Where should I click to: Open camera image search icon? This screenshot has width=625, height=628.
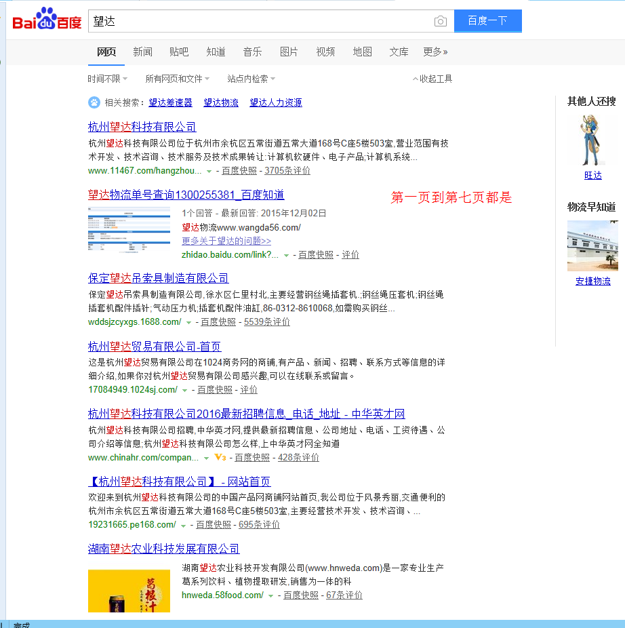click(x=441, y=21)
